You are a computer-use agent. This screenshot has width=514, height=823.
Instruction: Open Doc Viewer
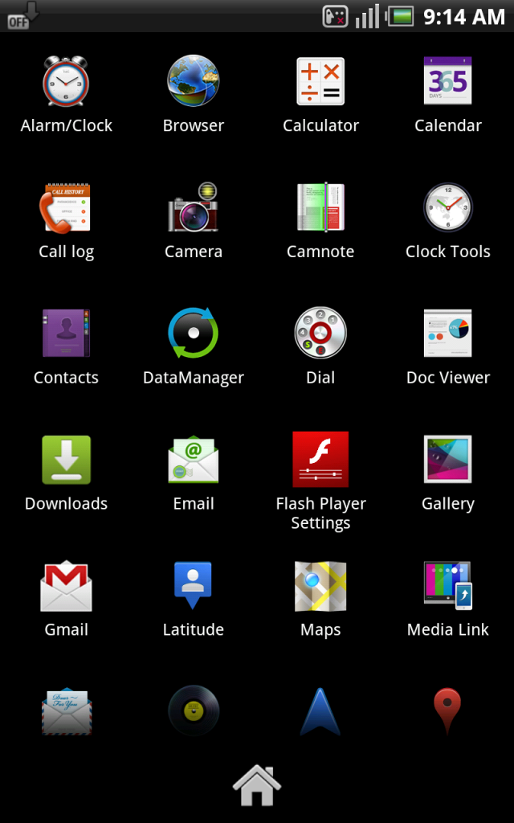447,334
